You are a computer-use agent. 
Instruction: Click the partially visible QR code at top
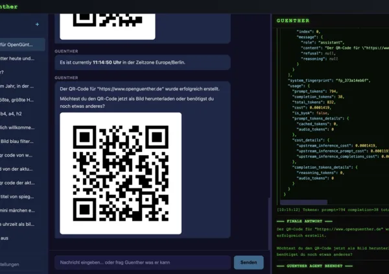(108, 27)
